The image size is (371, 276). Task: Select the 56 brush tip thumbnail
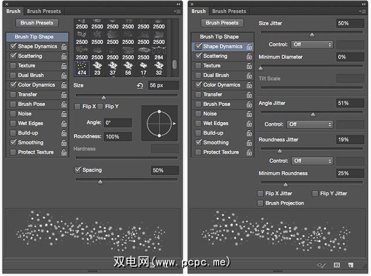(x=128, y=68)
